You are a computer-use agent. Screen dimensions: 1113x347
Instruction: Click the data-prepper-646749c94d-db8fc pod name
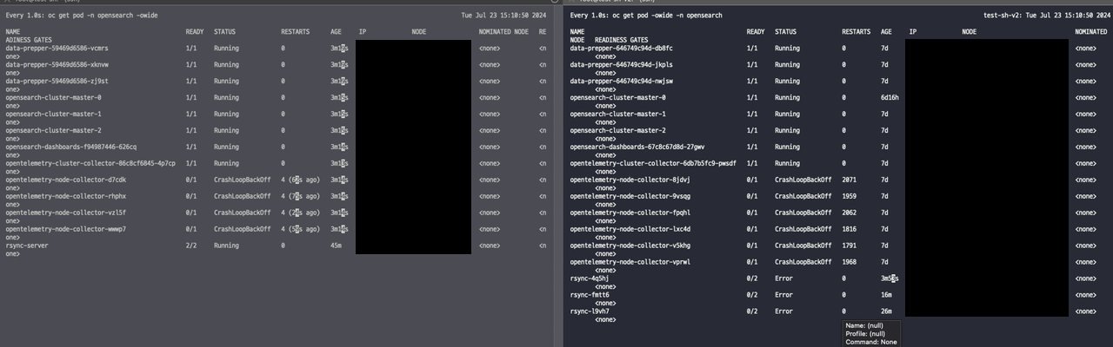pyautogui.click(x=622, y=49)
